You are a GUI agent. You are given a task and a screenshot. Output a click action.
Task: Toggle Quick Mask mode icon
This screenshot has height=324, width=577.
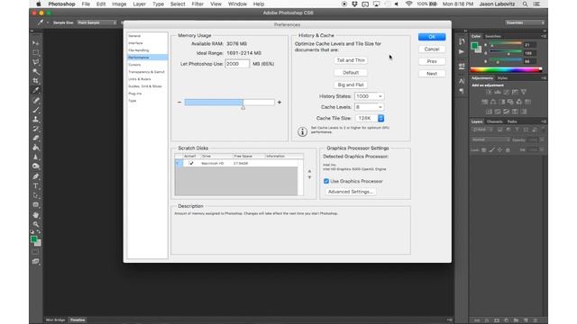click(35, 252)
